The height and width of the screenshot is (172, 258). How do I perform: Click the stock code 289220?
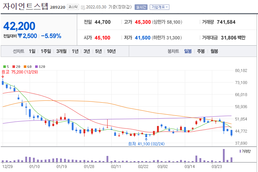click(x=57, y=7)
